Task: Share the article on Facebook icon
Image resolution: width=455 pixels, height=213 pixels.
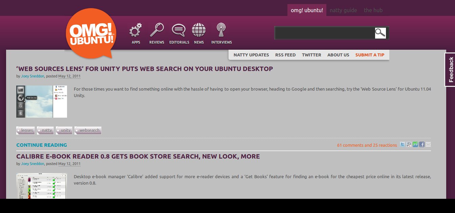Action: (x=422, y=145)
